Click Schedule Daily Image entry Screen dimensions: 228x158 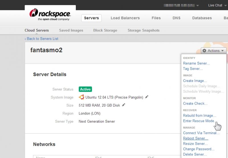click(x=201, y=86)
